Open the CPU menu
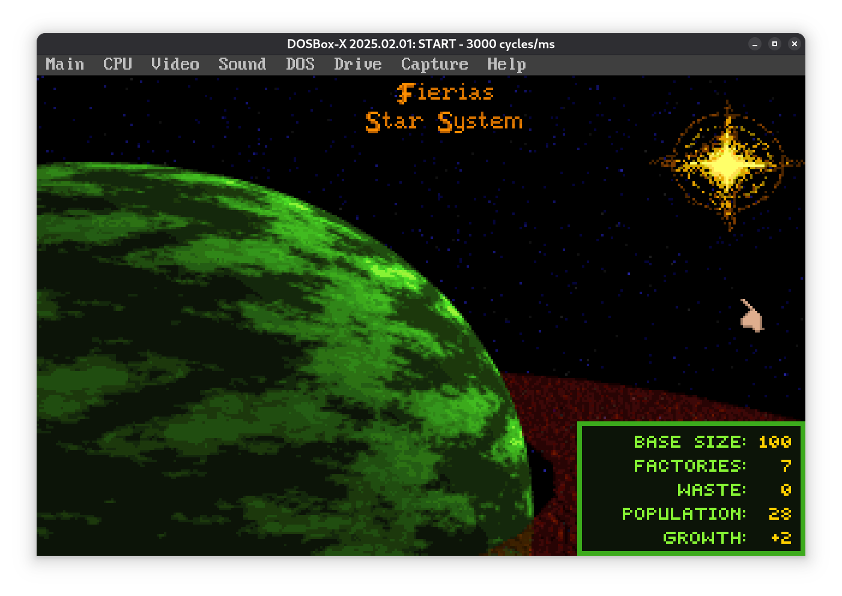This screenshot has height=596, width=842. [x=118, y=64]
